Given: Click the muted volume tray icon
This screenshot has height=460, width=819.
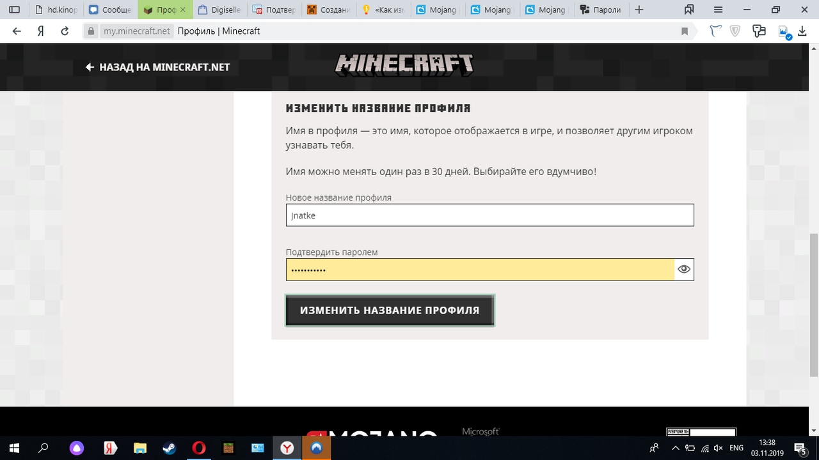Looking at the screenshot, I should 718,448.
